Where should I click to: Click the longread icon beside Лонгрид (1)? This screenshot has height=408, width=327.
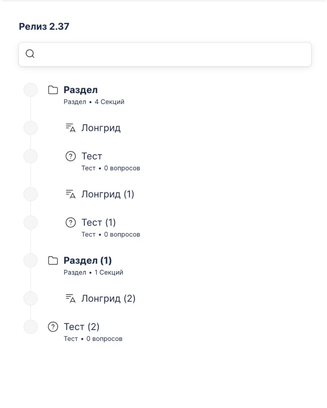(71, 194)
